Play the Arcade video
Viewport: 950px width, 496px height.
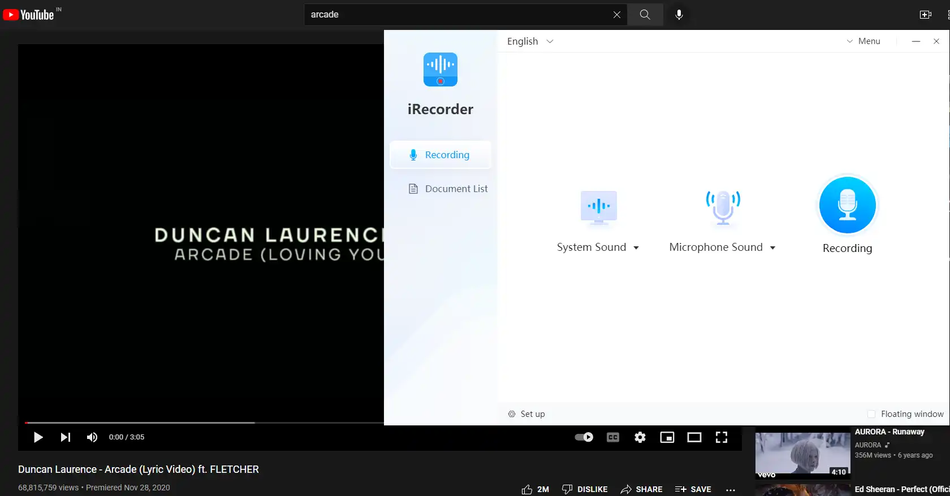pos(38,437)
